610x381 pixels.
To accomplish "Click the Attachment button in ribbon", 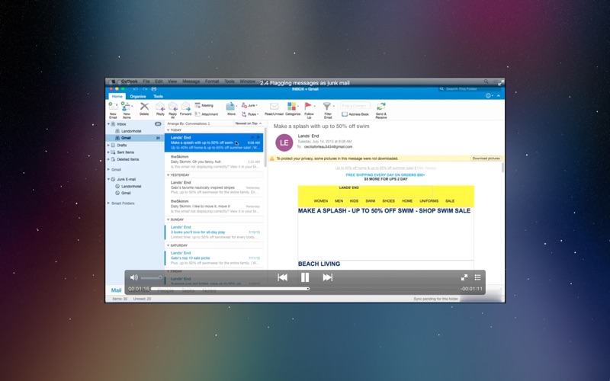I will pyautogui.click(x=206, y=114).
